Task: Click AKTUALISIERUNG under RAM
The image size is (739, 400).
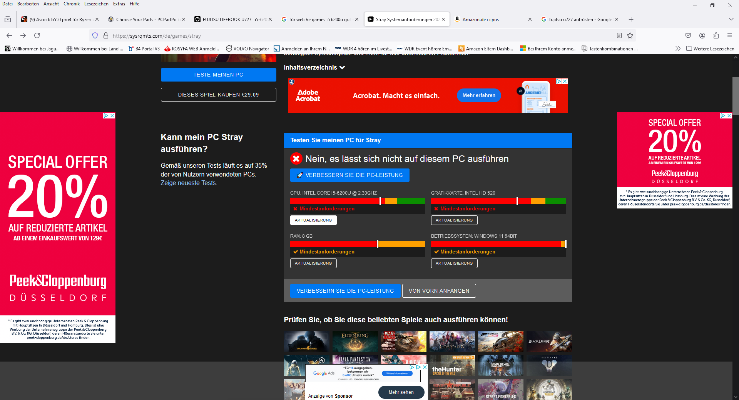Action: click(313, 263)
